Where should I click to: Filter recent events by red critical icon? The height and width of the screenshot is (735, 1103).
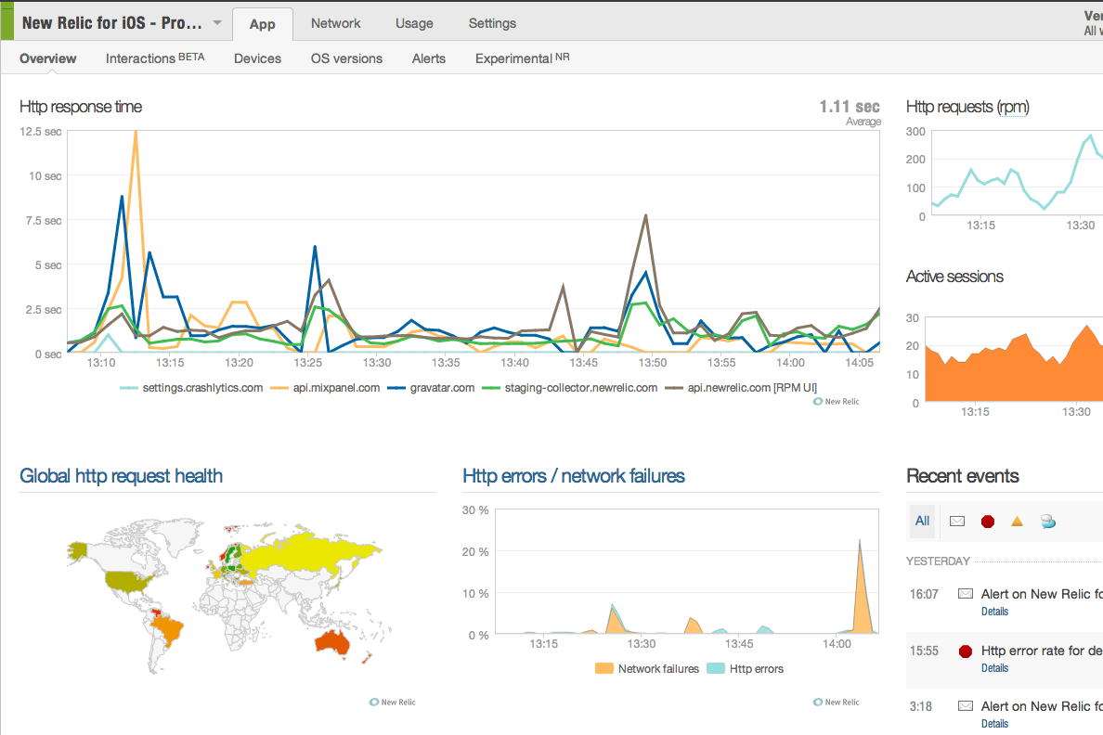coord(987,522)
